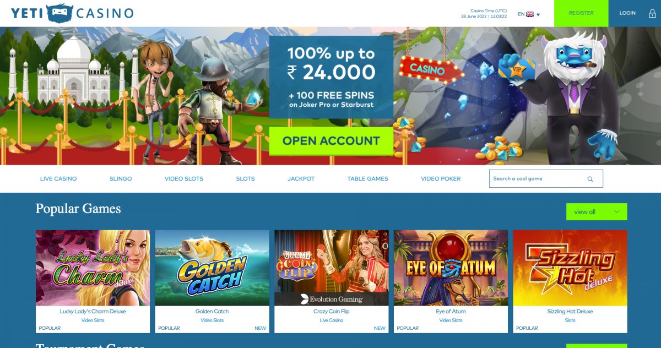Select the Video Slots category

[x=184, y=179]
